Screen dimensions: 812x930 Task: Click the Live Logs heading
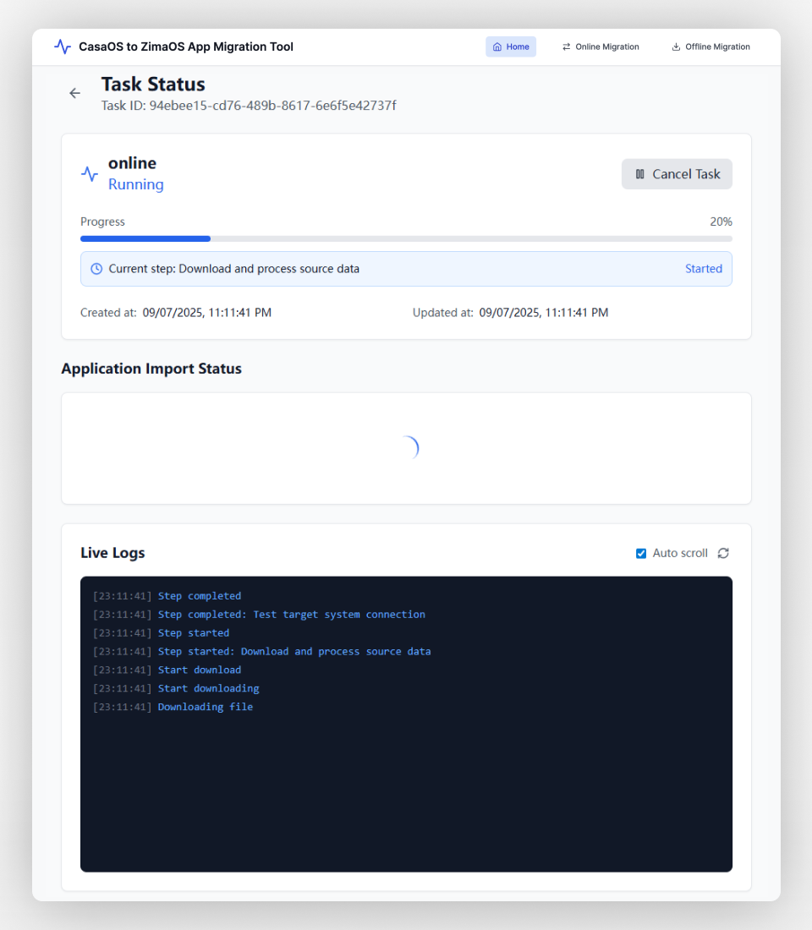tap(112, 553)
